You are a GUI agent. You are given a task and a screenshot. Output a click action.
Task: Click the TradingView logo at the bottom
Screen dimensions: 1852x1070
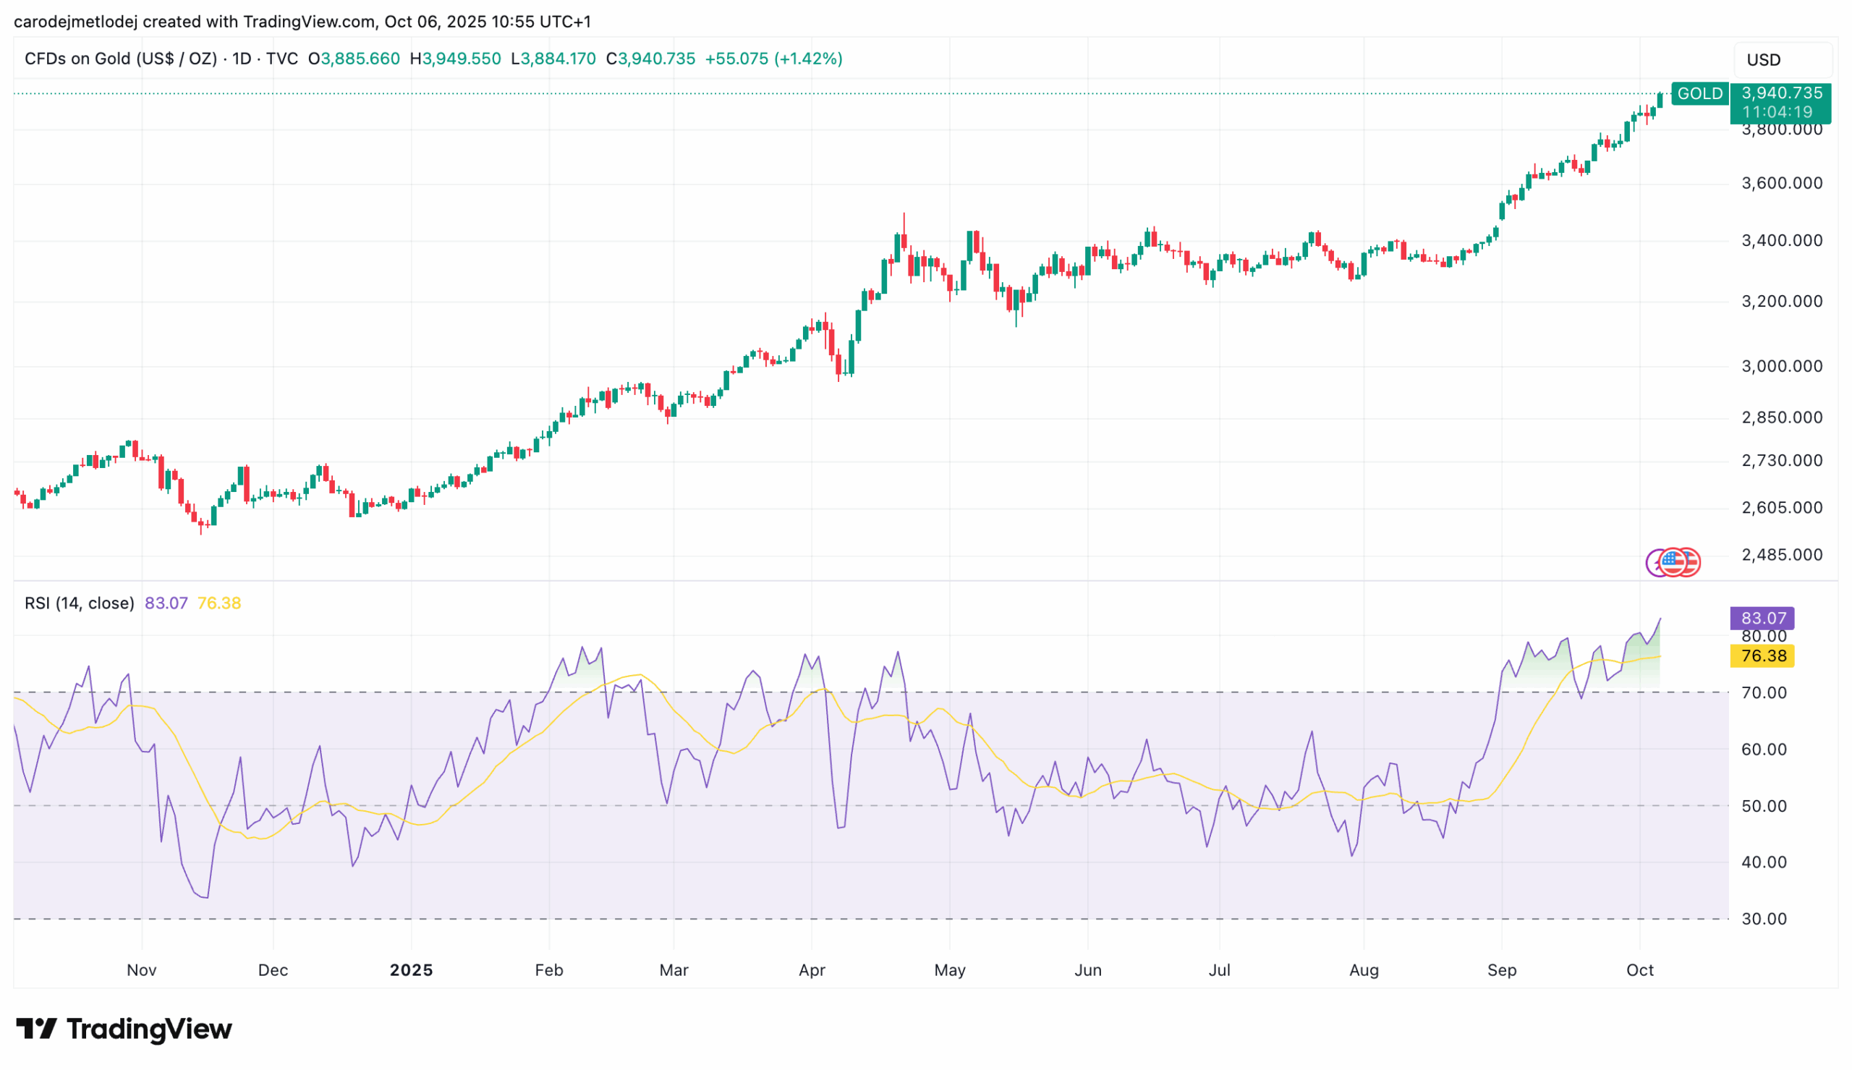click(x=124, y=1028)
